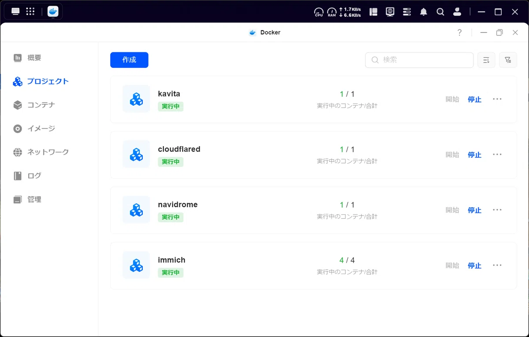Open the cloudflared project name

click(x=179, y=149)
